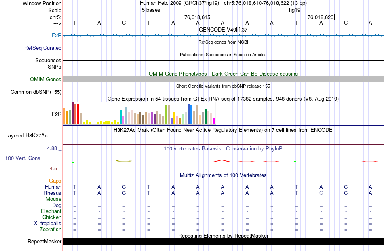Click the hg19 assembly label by scale
This screenshot has height=251, width=384.
[295, 10]
